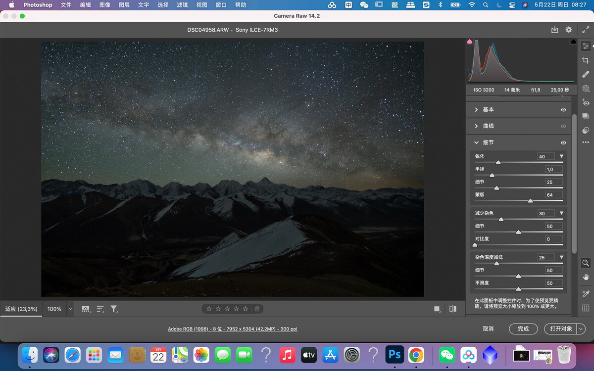594x371 pixels.
Task: Set third star rating
Action: pyautogui.click(x=227, y=309)
